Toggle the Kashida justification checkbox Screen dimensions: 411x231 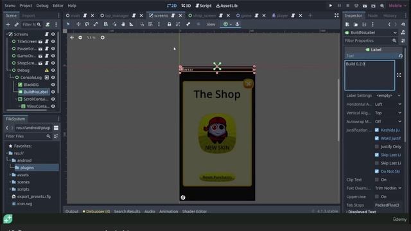coord(377,130)
